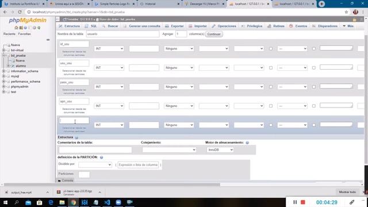This screenshot has width=368, height=207.
Task: Click the recorder link/pen icon
Action: (351, 202)
